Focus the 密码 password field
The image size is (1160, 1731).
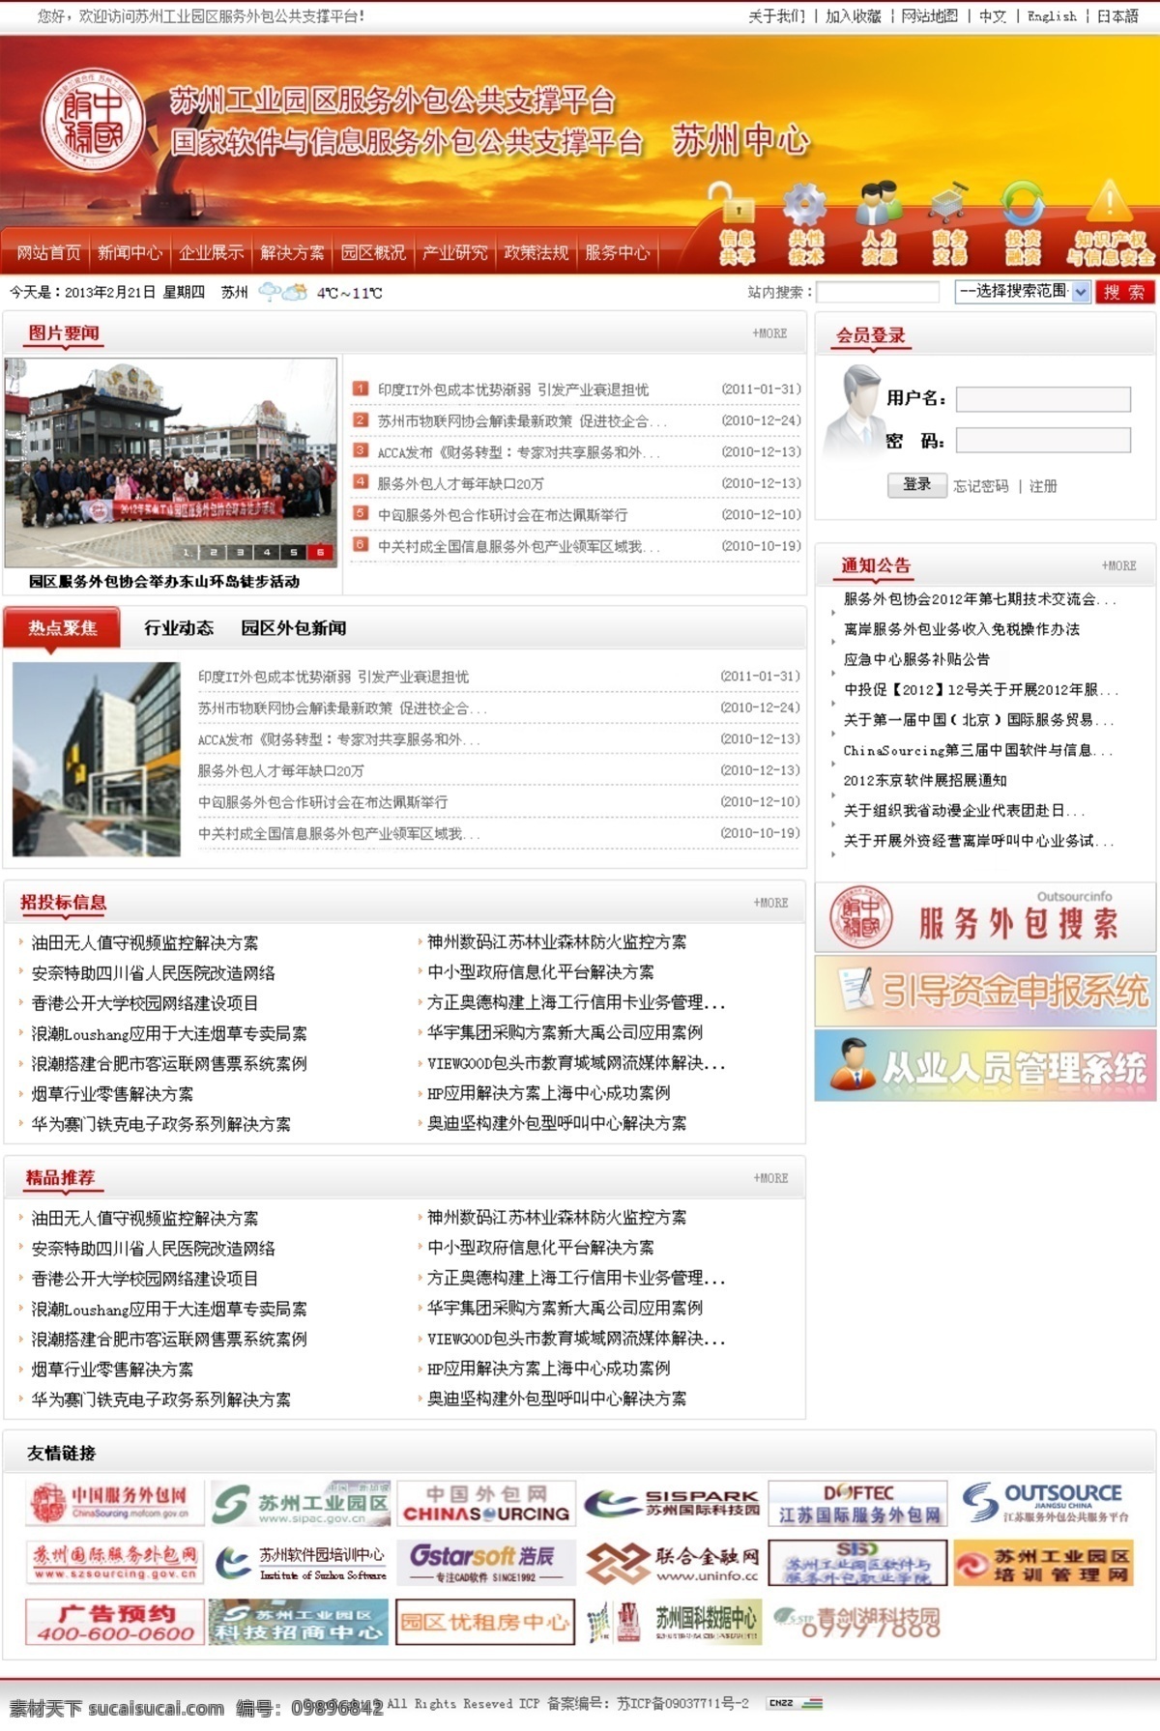click(x=1043, y=441)
